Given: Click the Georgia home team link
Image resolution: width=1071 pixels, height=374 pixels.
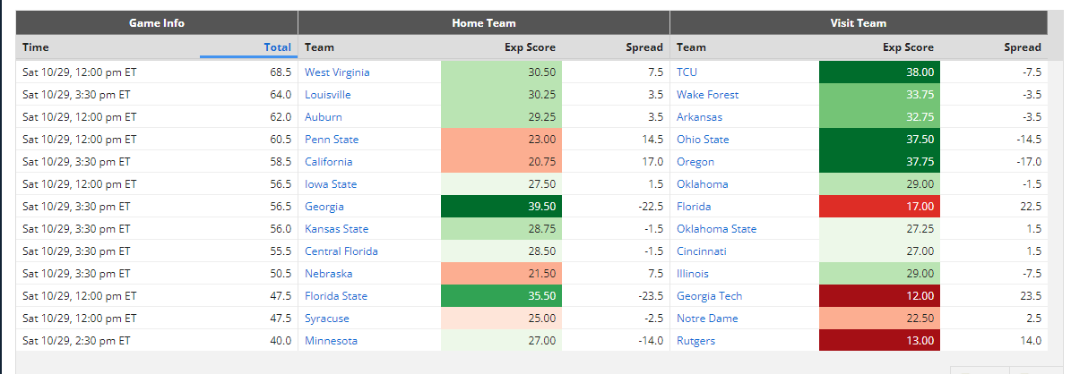Looking at the screenshot, I should click(324, 206).
